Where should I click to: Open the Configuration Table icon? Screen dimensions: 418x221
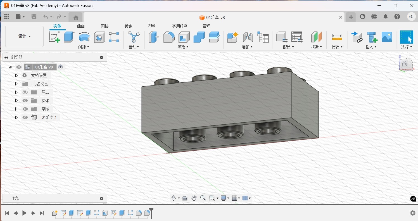point(297,37)
